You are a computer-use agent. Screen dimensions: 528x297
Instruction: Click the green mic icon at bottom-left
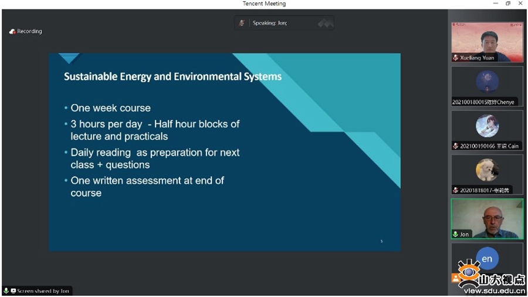coord(6,291)
